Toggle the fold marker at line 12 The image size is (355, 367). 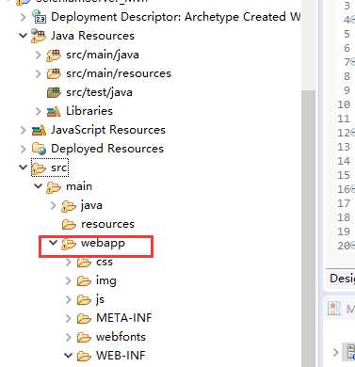[x=353, y=133]
